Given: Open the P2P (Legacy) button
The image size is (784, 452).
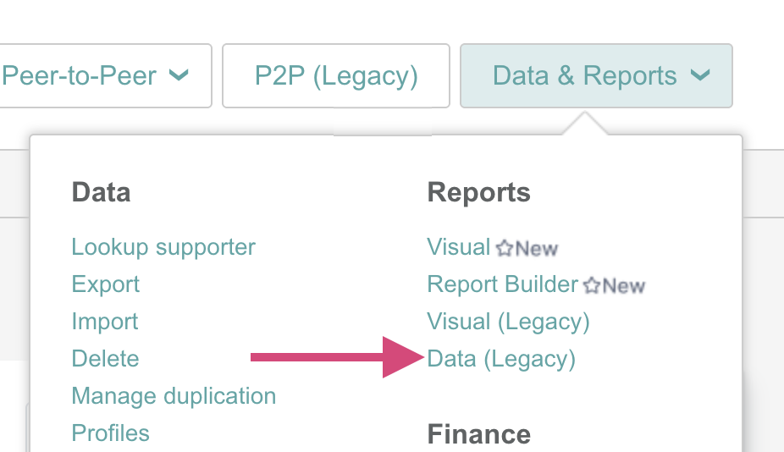Looking at the screenshot, I should click(336, 76).
